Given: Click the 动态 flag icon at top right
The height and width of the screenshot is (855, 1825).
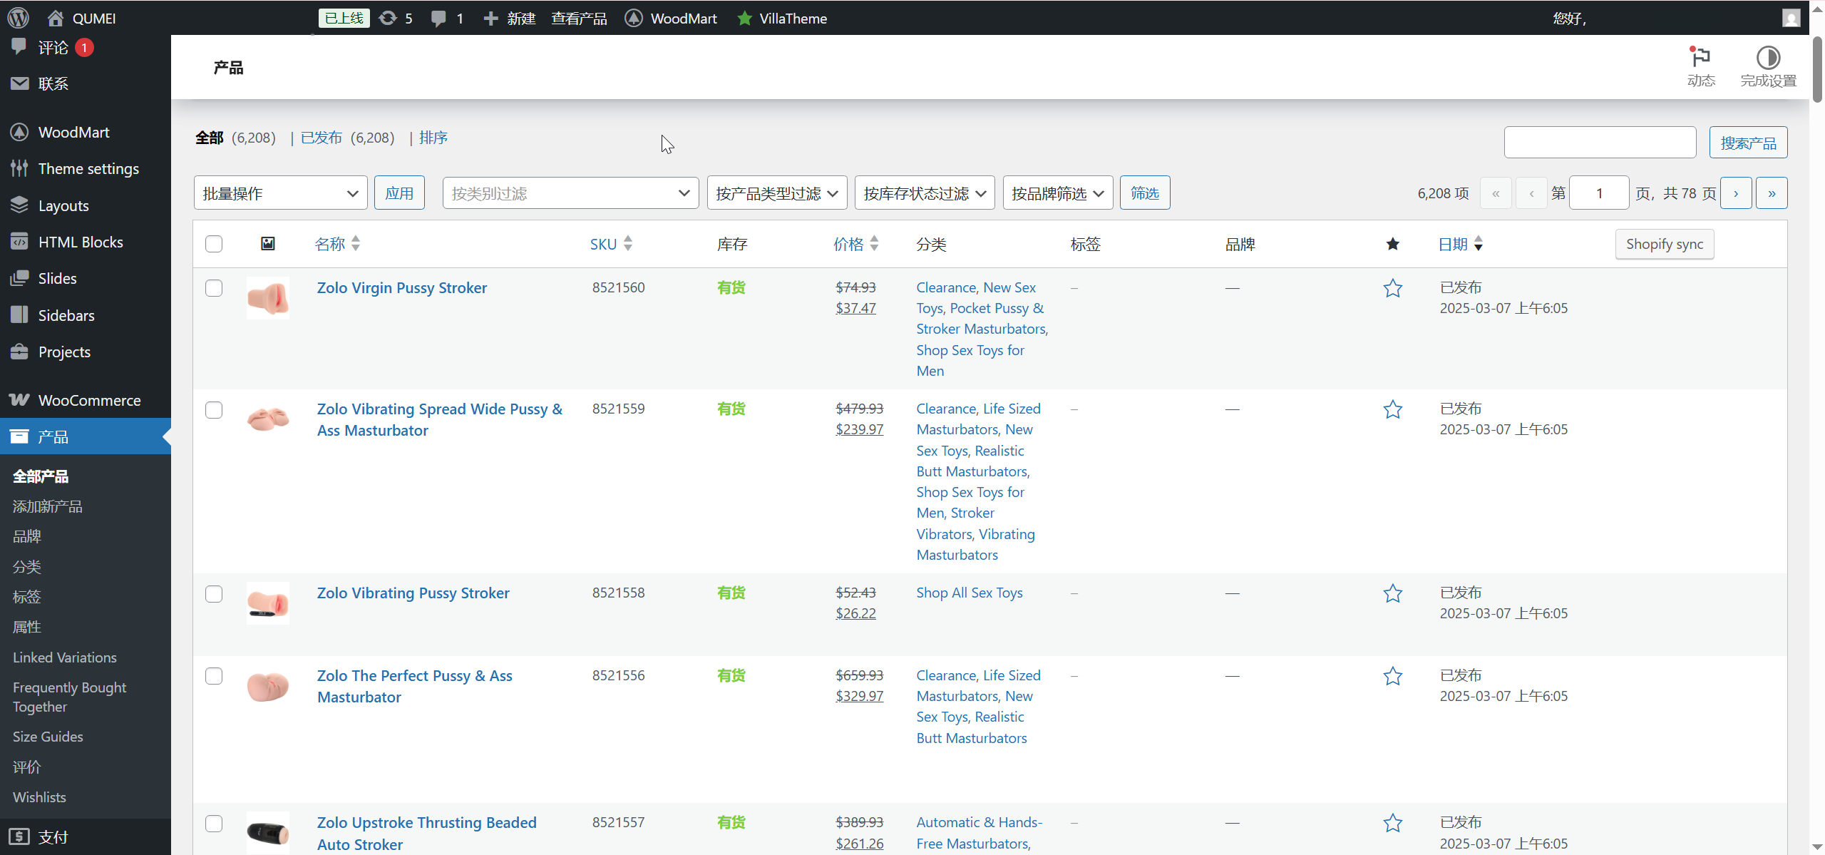Looking at the screenshot, I should (1700, 57).
